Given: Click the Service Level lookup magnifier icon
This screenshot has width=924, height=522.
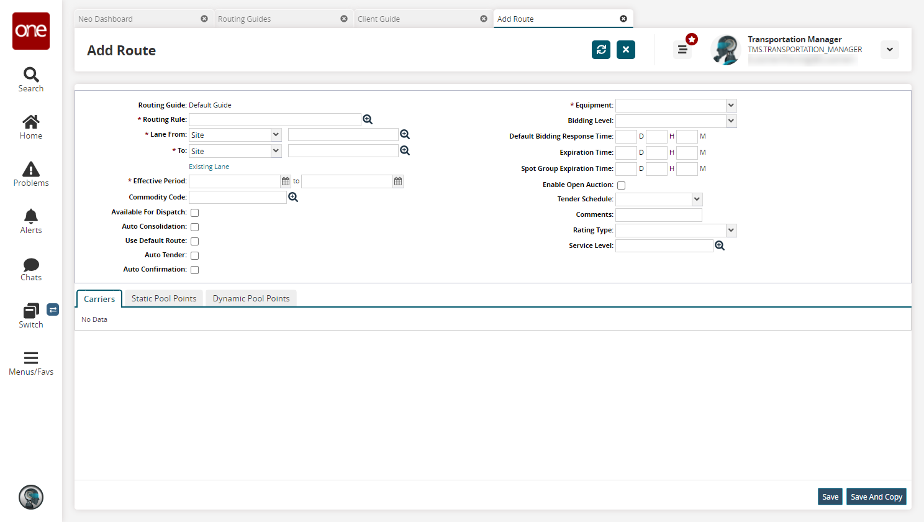Looking at the screenshot, I should tap(720, 246).
